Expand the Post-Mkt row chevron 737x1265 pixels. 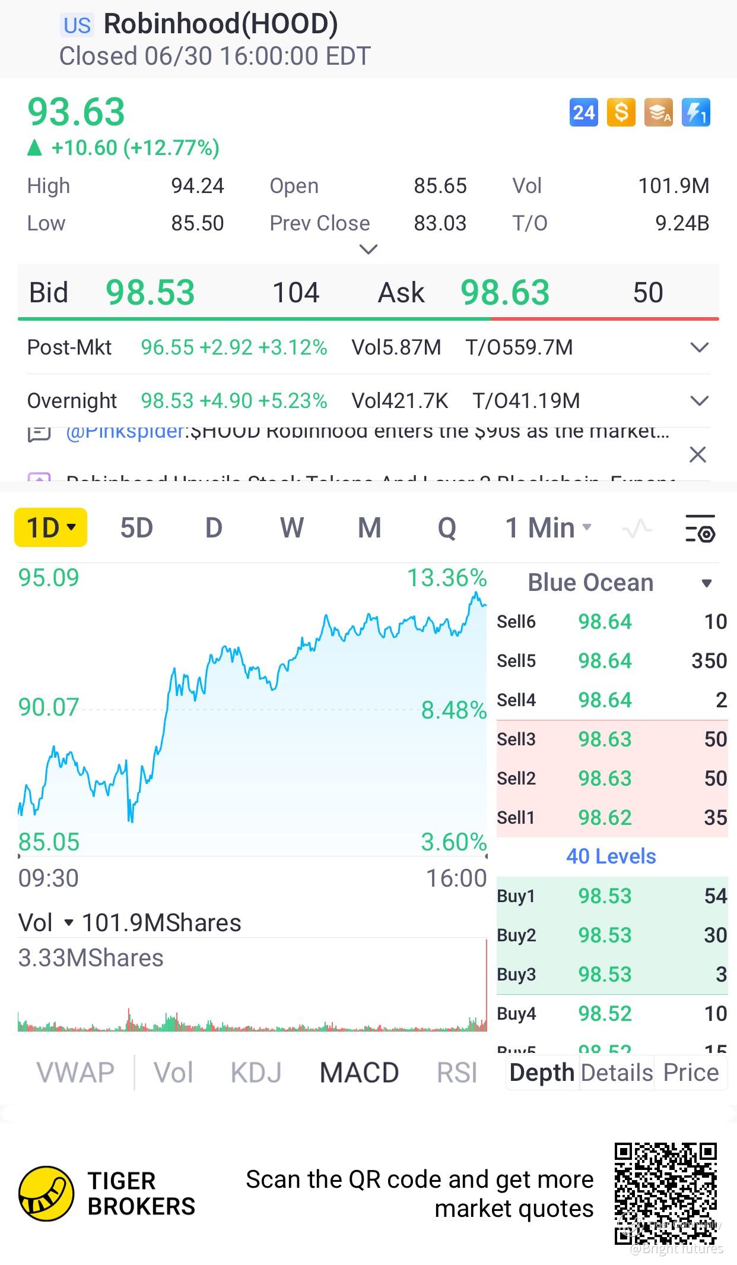700,347
